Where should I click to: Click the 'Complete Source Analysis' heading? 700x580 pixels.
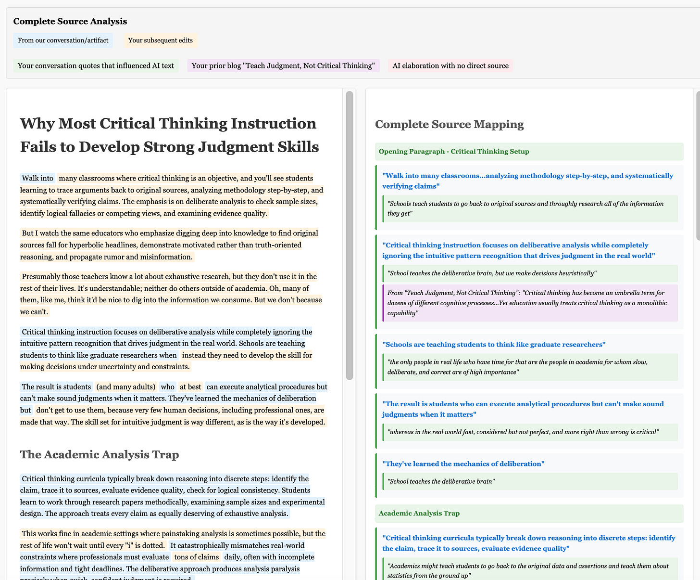pyautogui.click(x=70, y=21)
